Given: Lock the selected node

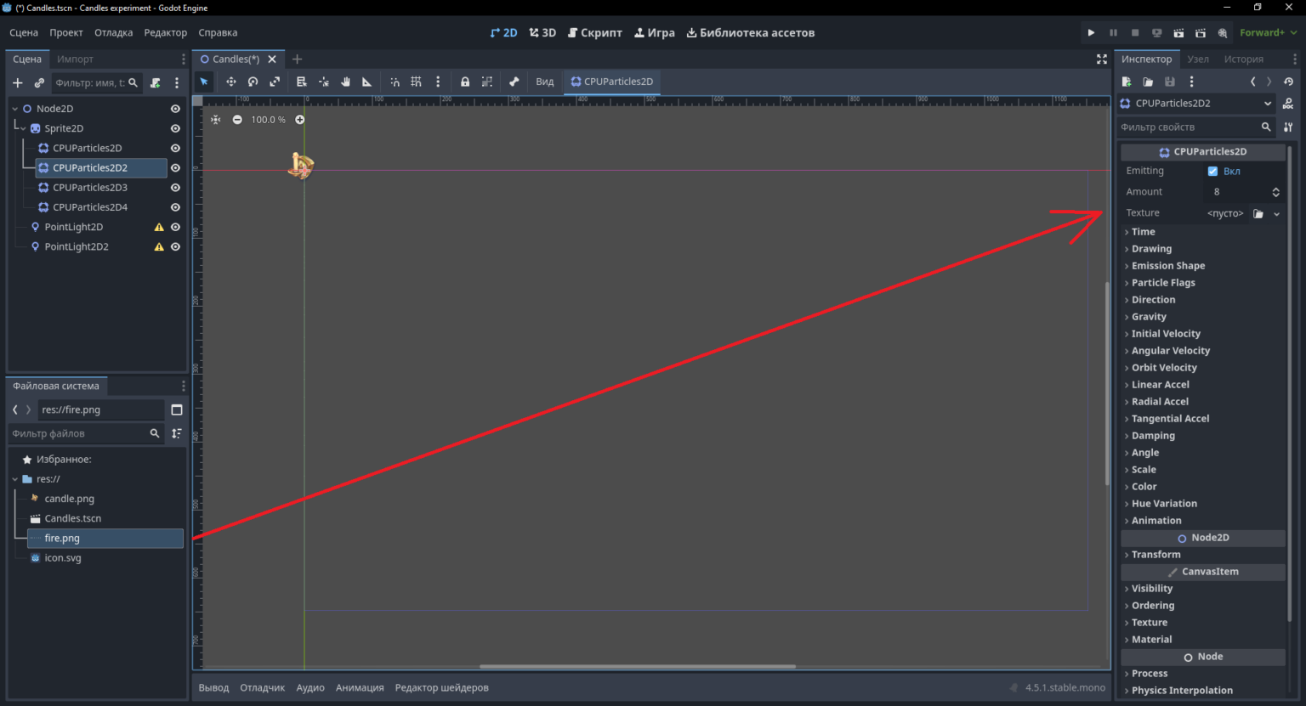Looking at the screenshot, I should [x=465, y=82].
